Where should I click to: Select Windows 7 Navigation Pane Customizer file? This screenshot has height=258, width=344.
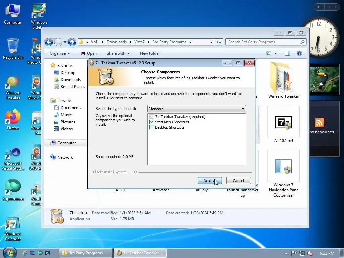(x=283, y=174)
